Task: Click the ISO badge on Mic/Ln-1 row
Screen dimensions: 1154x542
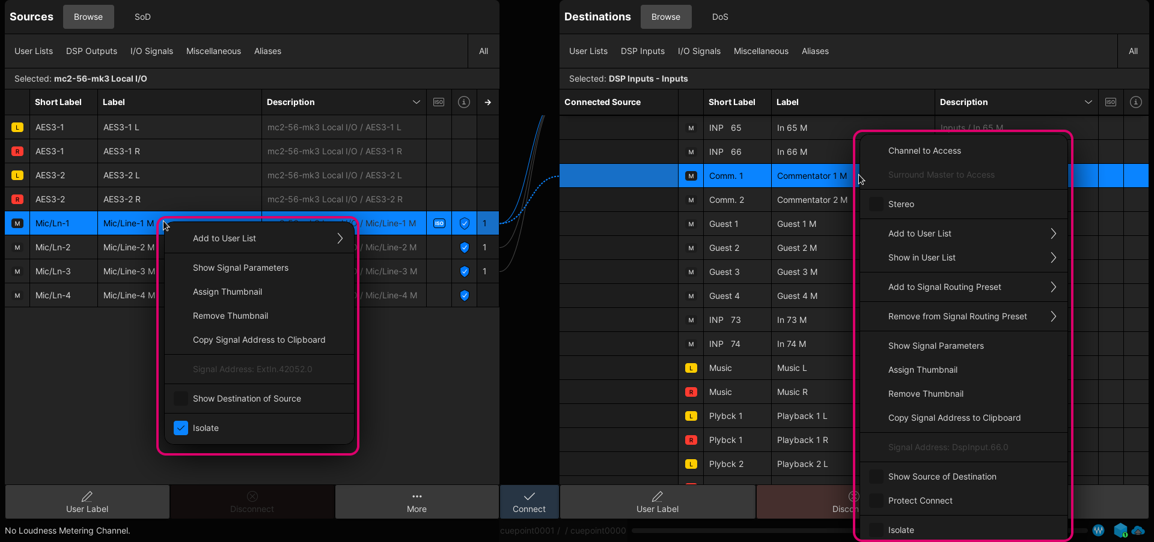Action: [439, 223]
